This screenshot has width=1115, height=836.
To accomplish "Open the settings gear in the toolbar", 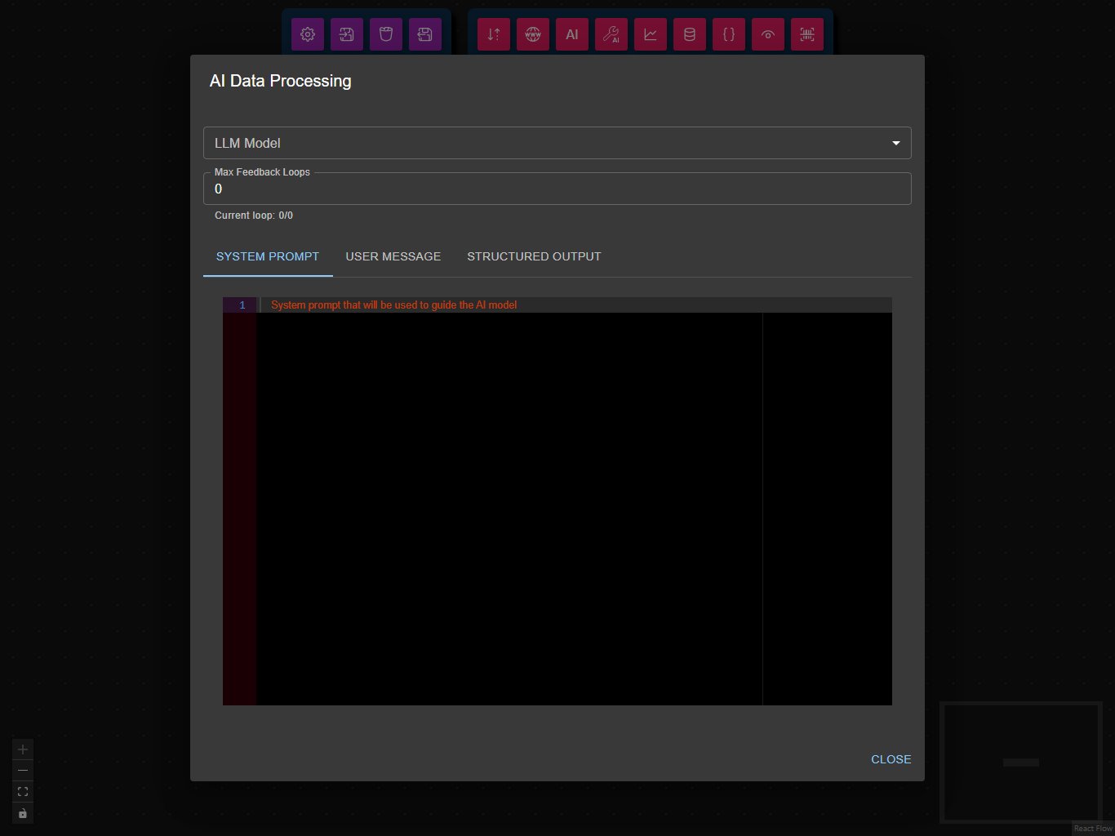I will click(308, 34).
